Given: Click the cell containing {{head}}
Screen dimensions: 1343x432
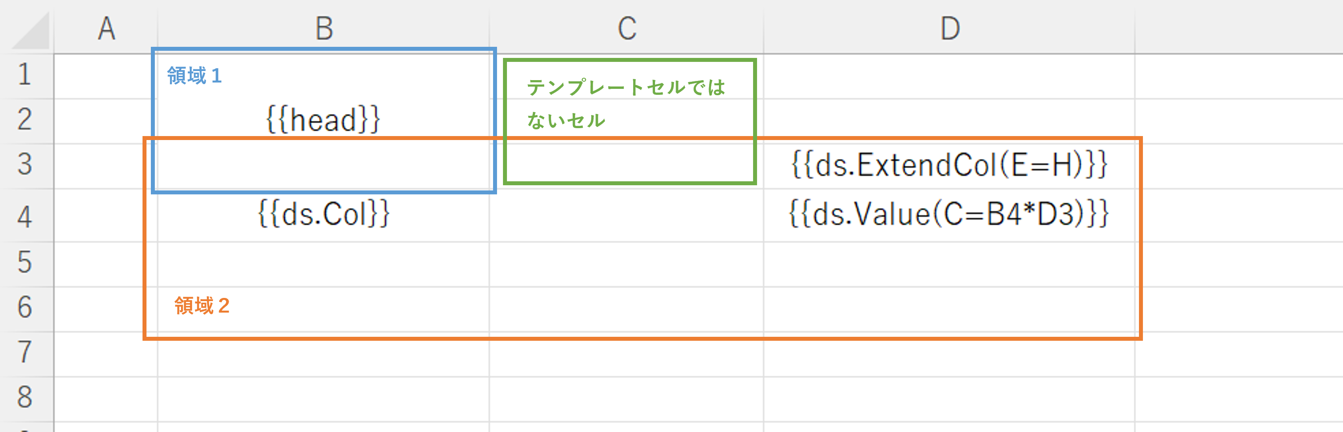Looking at the screenshot, I should click(323, 120).
